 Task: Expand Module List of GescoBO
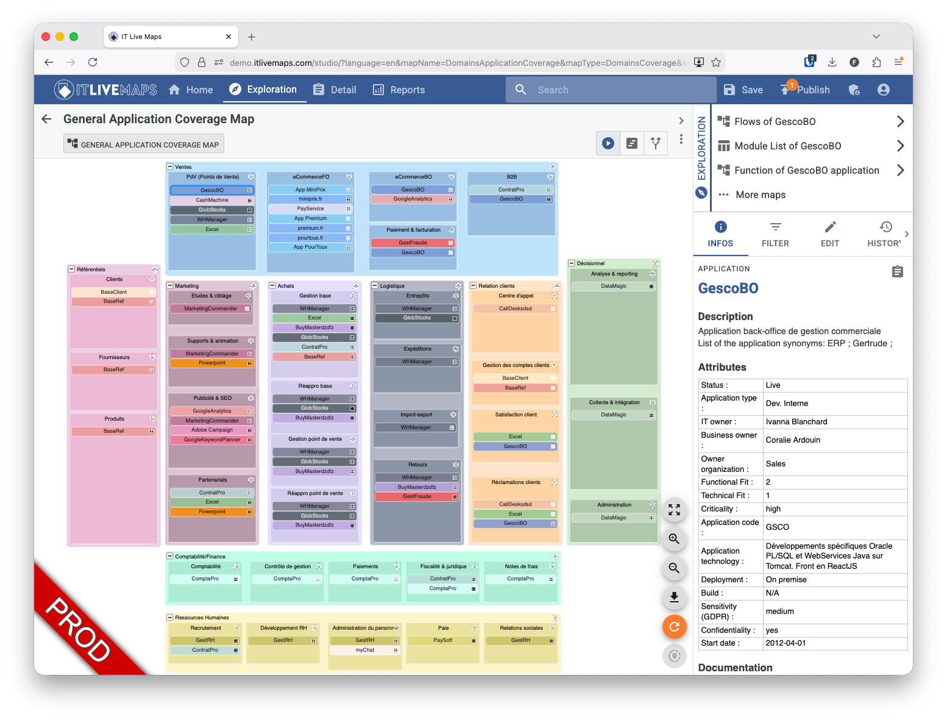900,146
